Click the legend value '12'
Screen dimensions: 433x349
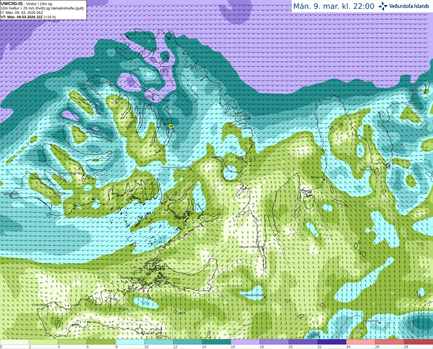tap(175, 347)
